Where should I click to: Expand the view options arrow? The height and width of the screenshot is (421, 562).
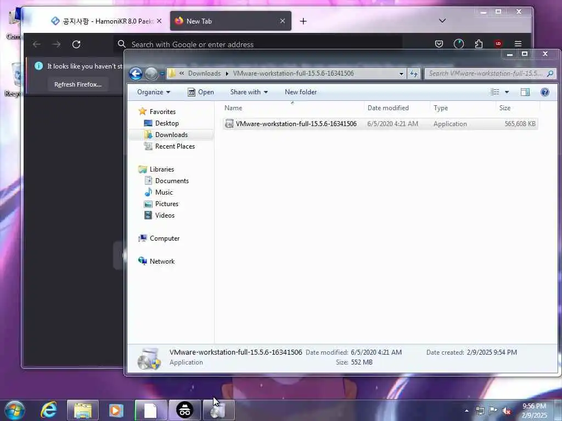[x=507, y=92]
